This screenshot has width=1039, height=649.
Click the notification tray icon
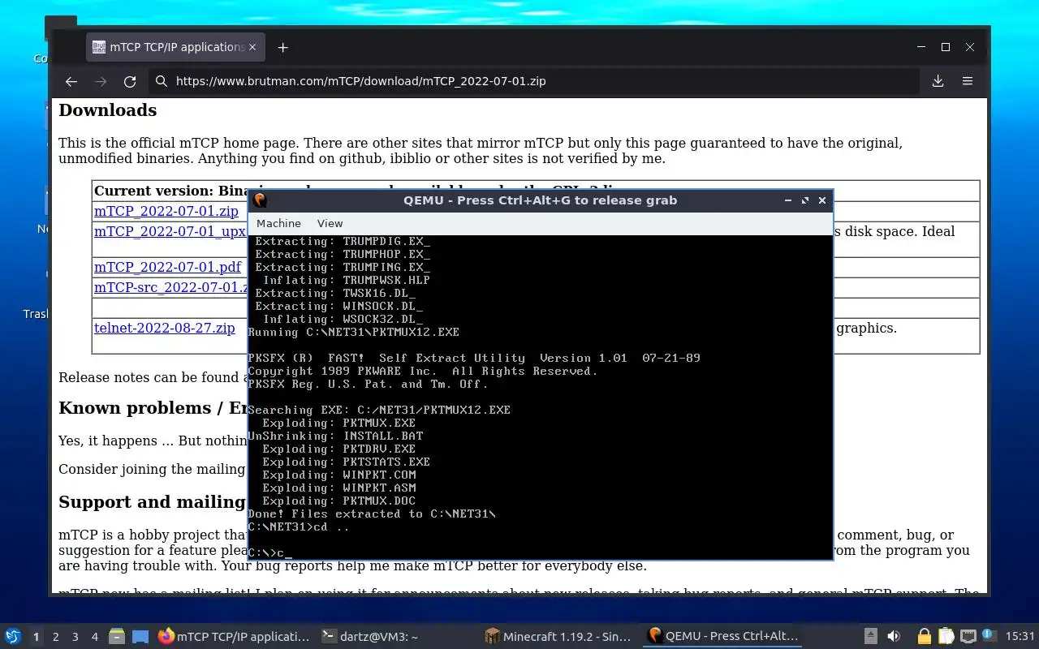coord(989,636)
